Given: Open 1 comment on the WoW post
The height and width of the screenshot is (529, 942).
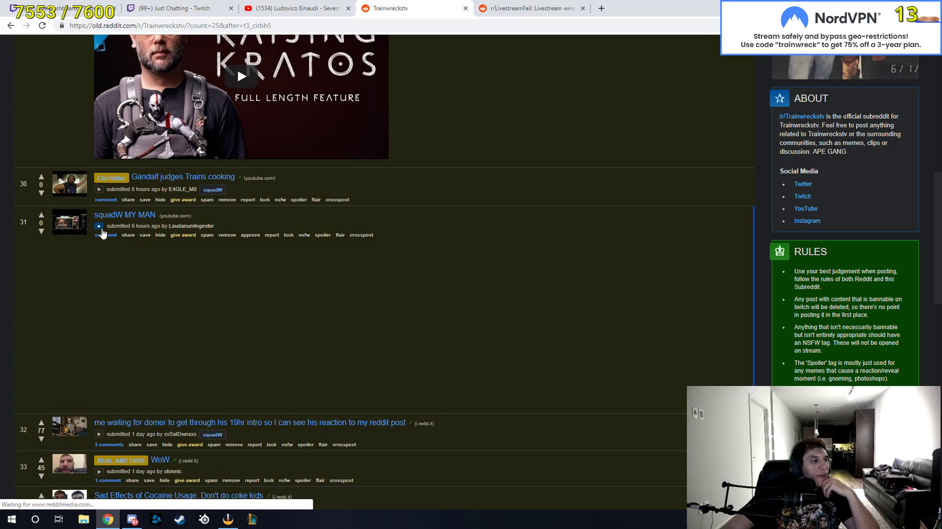Looking at the screenshot, I should tap(108, 480).
